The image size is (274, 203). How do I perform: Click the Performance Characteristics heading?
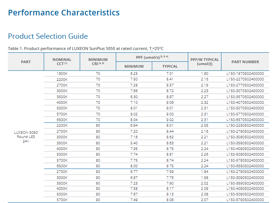[x=64, y=13]
